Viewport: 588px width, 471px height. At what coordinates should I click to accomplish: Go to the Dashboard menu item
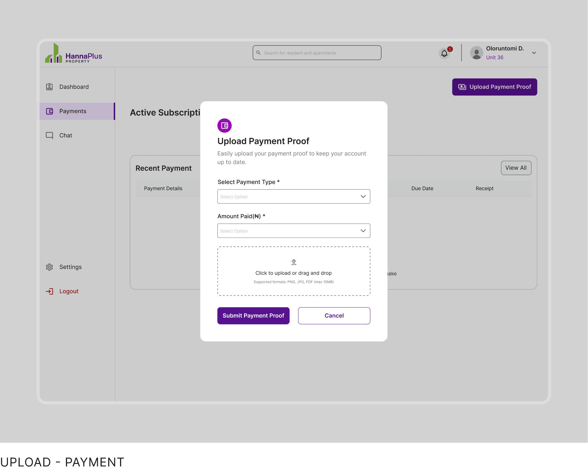pos(74,87)
